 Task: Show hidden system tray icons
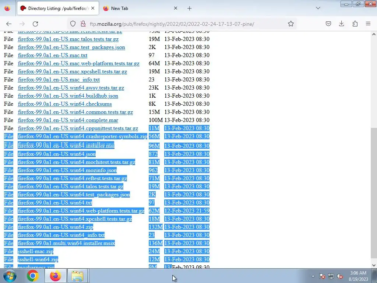point(313,276)
